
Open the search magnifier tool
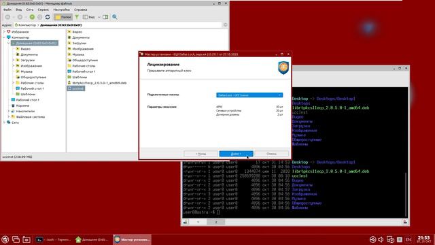coord(115,17)
